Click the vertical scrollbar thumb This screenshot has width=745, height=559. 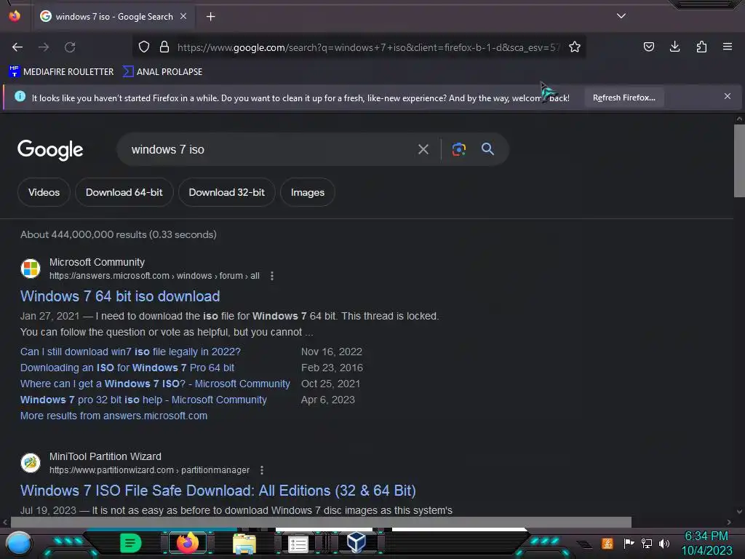[x=739, y=161]
